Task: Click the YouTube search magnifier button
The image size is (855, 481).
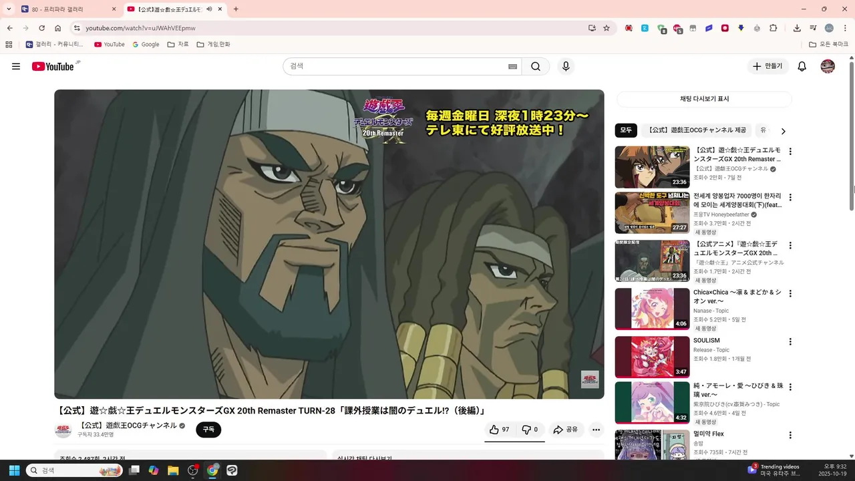Action: [x=536, y=66]
